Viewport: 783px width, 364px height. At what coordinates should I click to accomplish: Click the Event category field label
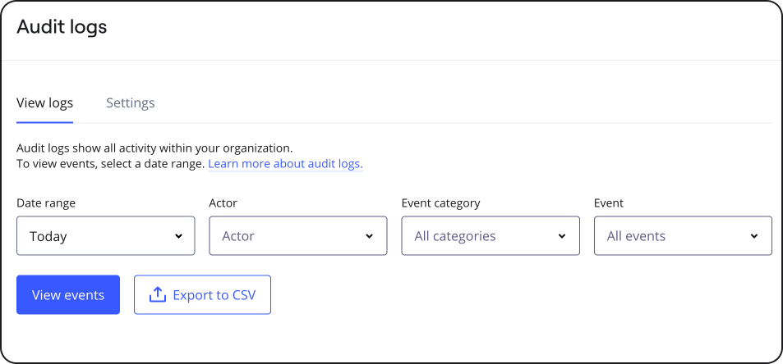tap(440, 203)
